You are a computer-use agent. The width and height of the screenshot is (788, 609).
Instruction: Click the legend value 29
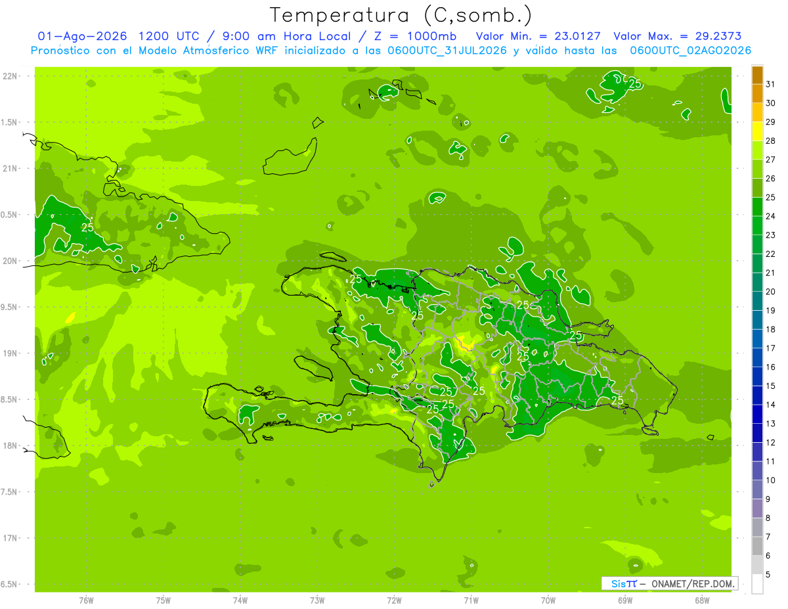771,122
